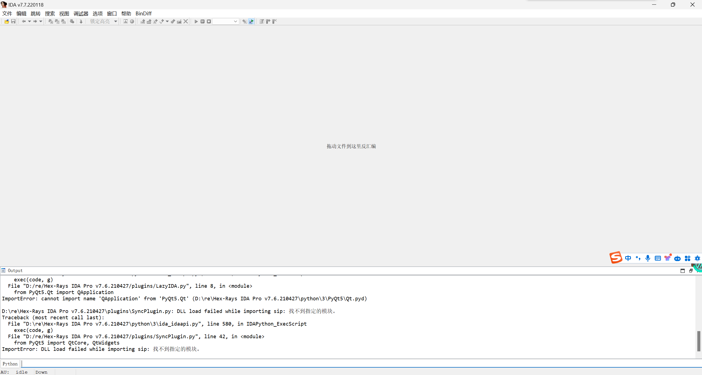
Task: Click the gray circle breakpoint icon
Action: coord(132,21)
